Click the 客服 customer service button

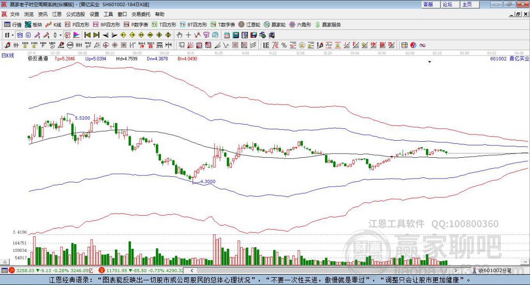coord(428,4)
